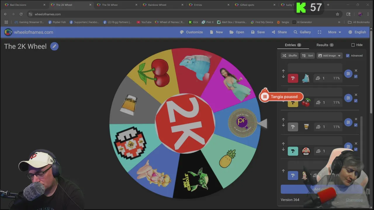Open the Changelog link
The image size is (374, 210).
(354, 200)
